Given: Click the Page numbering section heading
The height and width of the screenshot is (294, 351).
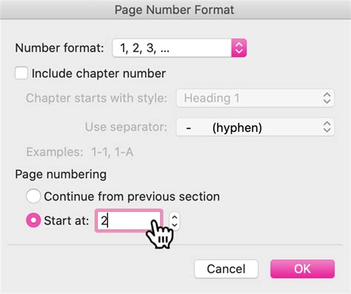Looking at the screenshot, I should (x=61, y=175).
